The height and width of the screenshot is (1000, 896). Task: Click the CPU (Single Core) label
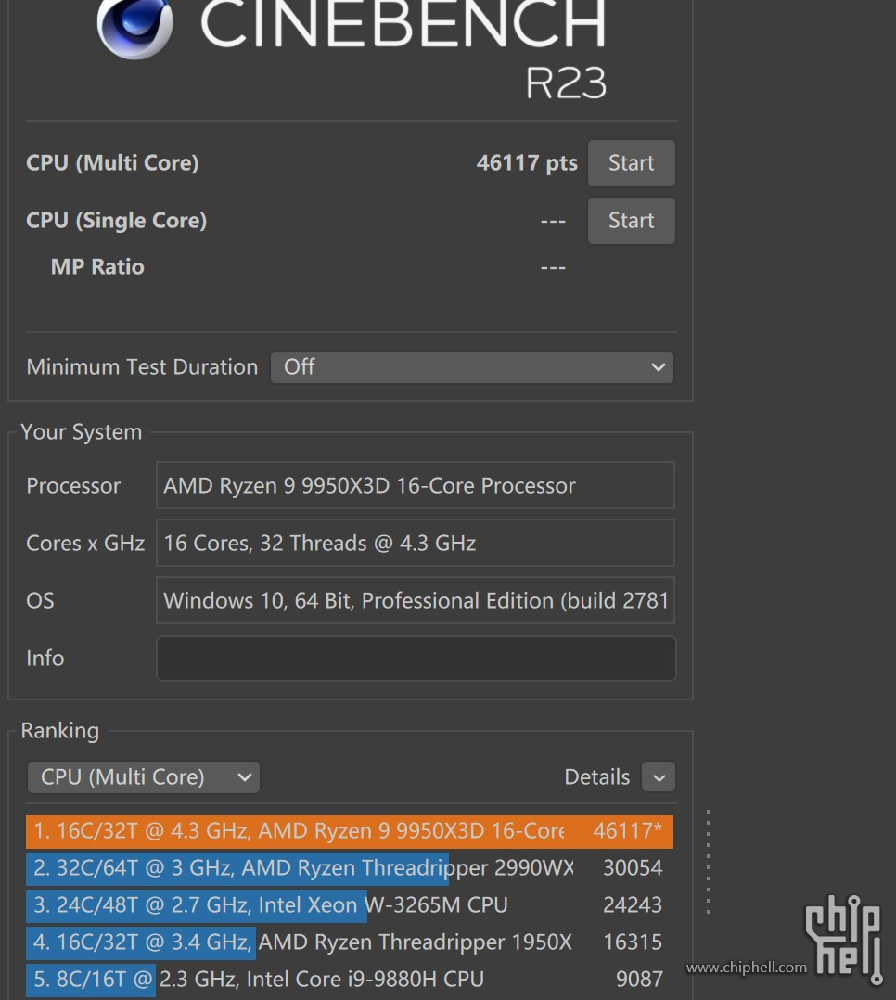coord(116,221)
